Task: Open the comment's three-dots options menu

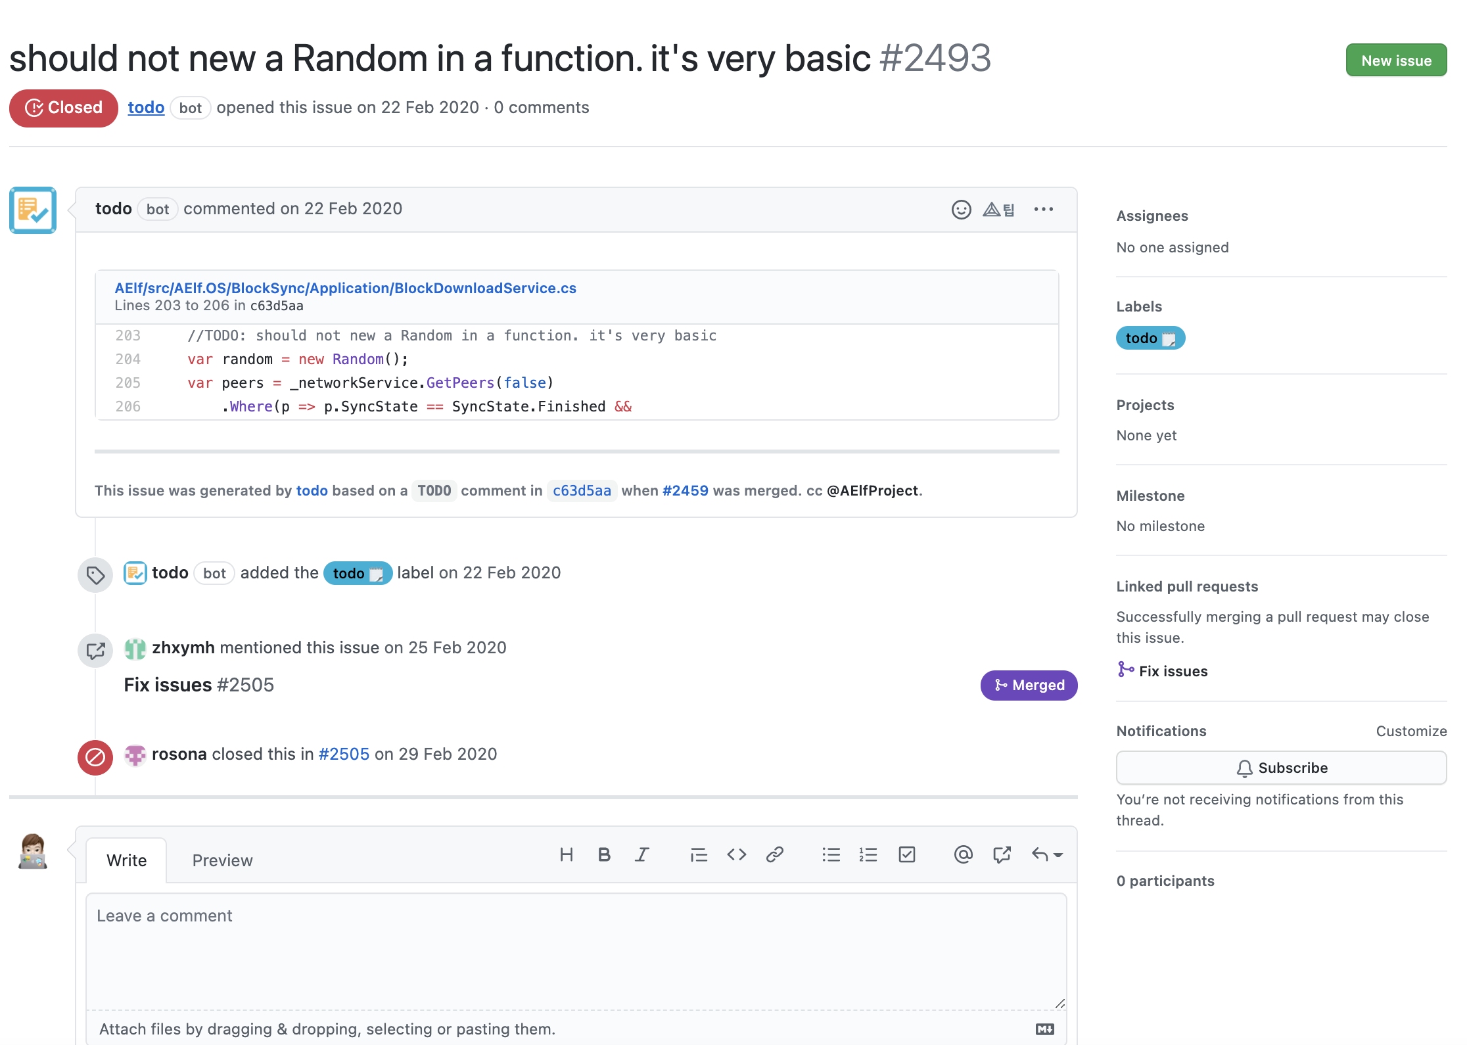Action: (1043, 210)
